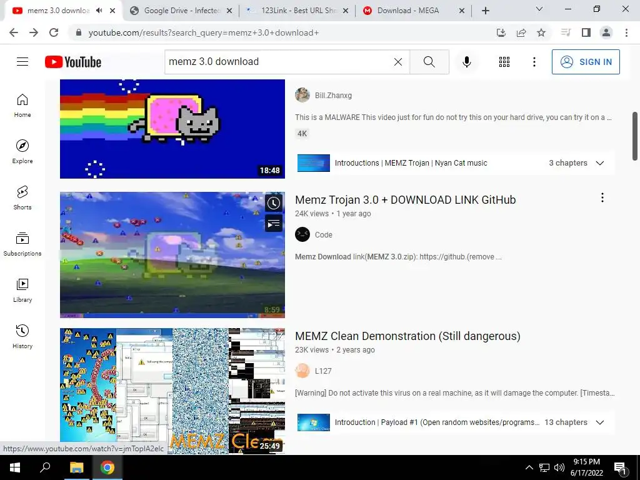Go forward with the browser forward arrow

point(34,32)
